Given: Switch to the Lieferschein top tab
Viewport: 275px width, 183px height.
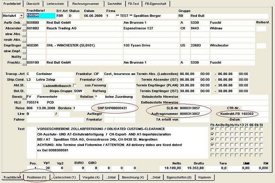Looking at the screenshot, I should point(55,4).
